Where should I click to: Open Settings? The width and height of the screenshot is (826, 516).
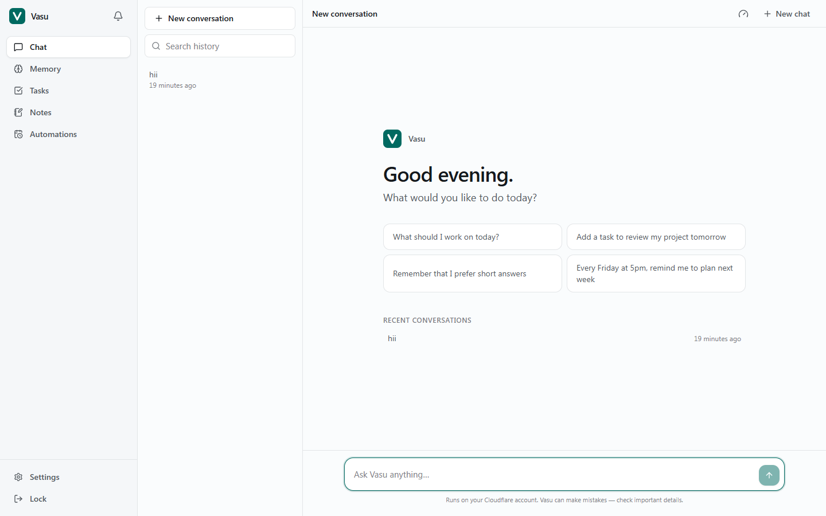[68, 477]
